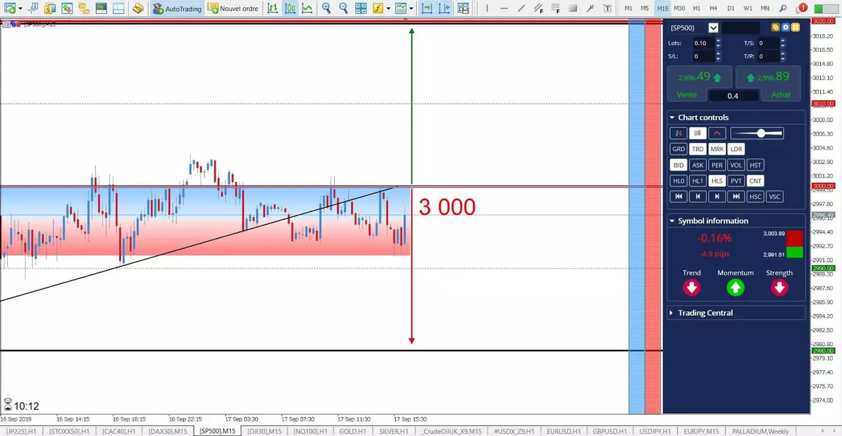This screenshot has height=436, width=842.
Task: Switch to H1 timeframe
Action: [697, 9]
